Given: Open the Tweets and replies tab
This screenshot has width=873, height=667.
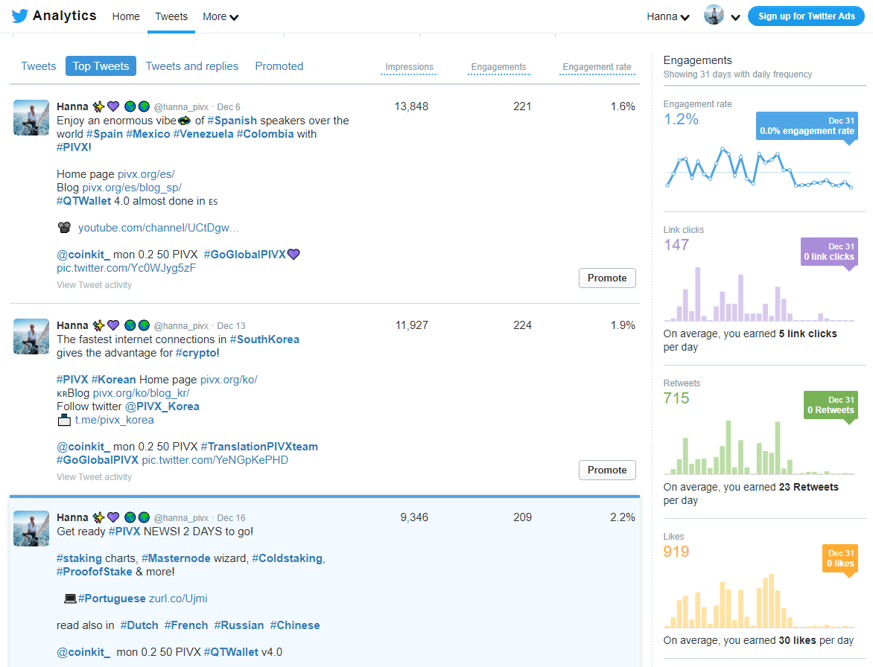Looking at the screenshot, I should (x=192, y=66).
